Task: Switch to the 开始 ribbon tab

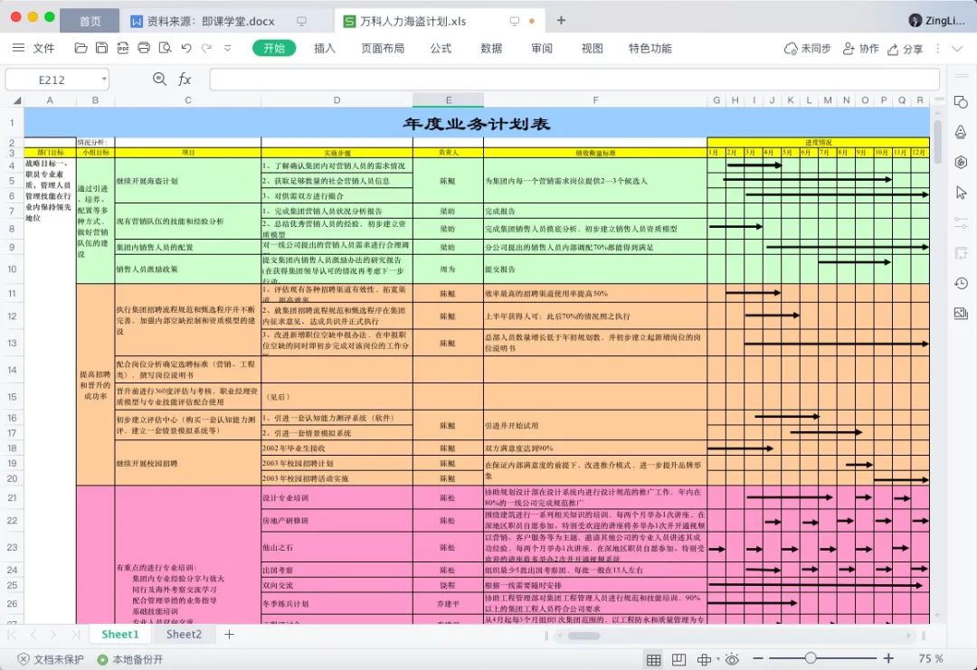Action: point(274,48)
